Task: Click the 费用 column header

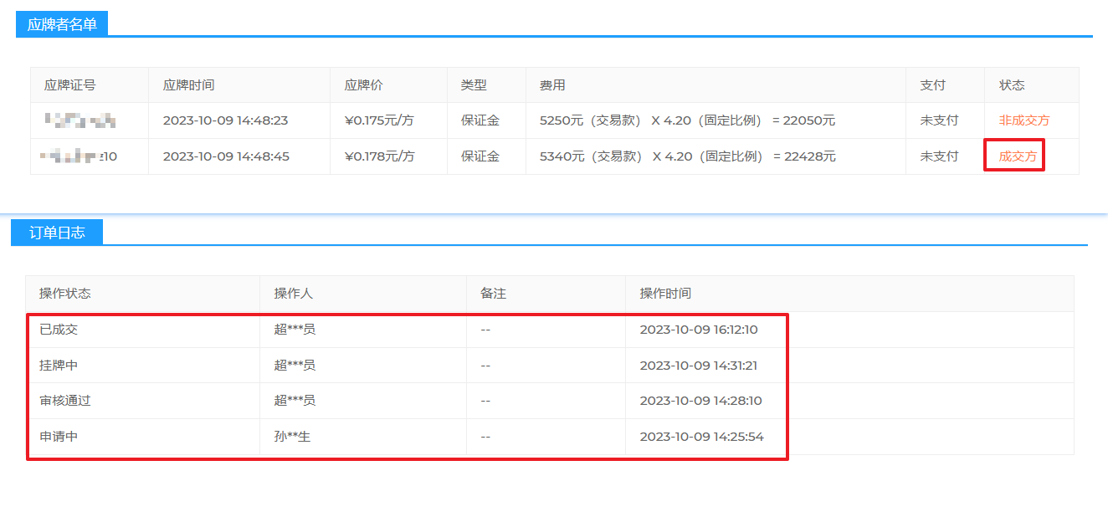Action: [x=552, y=85]
